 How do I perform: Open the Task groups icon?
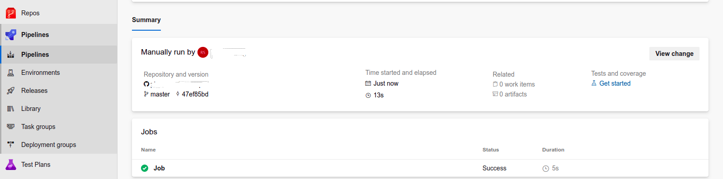coord(11,127)
